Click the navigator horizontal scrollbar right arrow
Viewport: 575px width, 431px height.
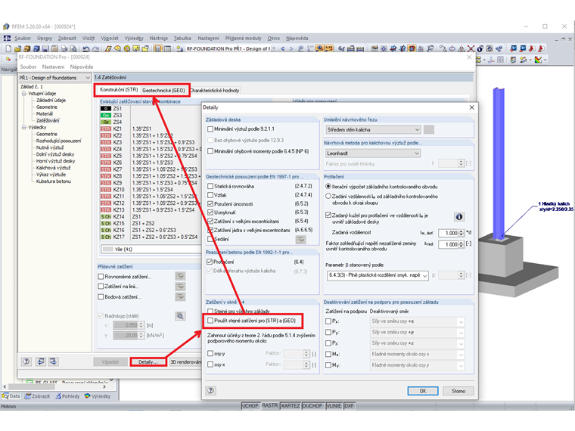click(104, 386)
